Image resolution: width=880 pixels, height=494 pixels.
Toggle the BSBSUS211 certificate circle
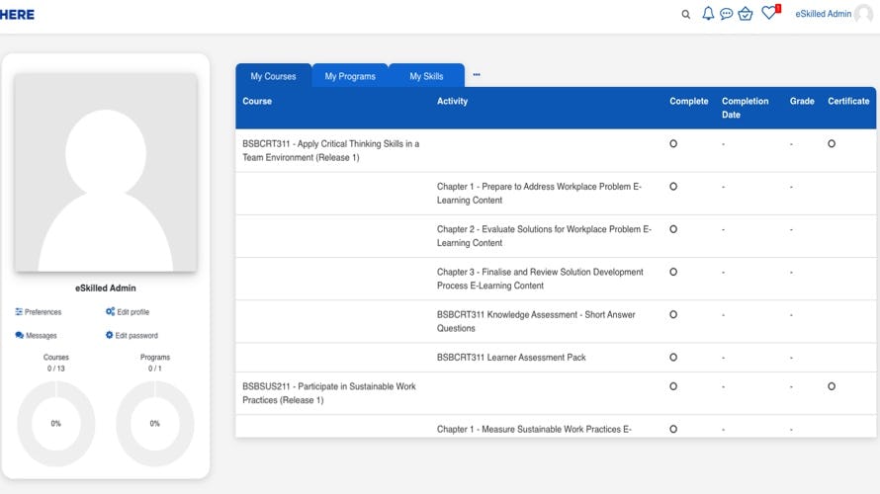[832, 386]
